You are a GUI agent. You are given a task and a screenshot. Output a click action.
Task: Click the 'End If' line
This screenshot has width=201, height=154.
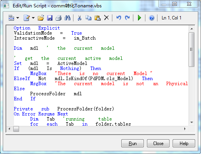(24, 99)
